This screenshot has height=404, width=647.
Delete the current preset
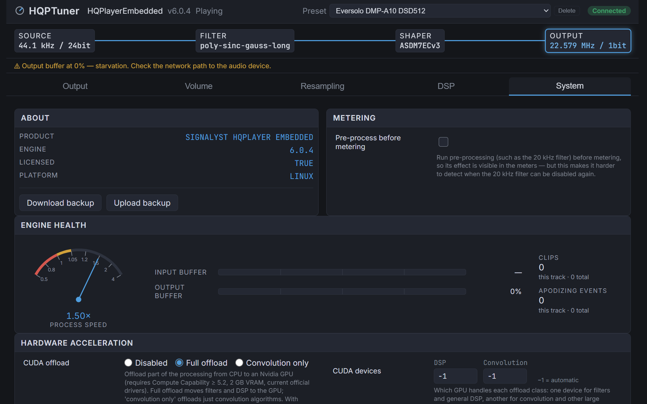[567, 11]
